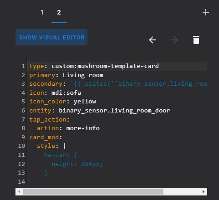Click the horizontal scrollbar thumb
The image size is (219, 200).
coord(93,192)
